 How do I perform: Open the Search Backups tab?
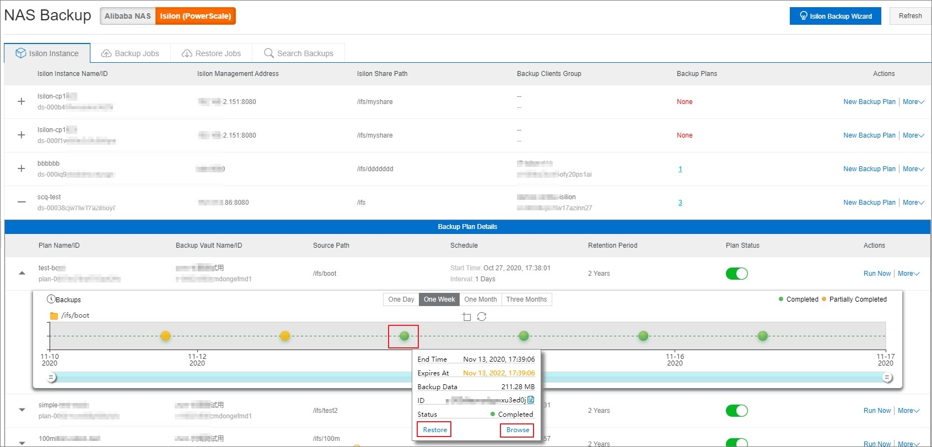299,53
